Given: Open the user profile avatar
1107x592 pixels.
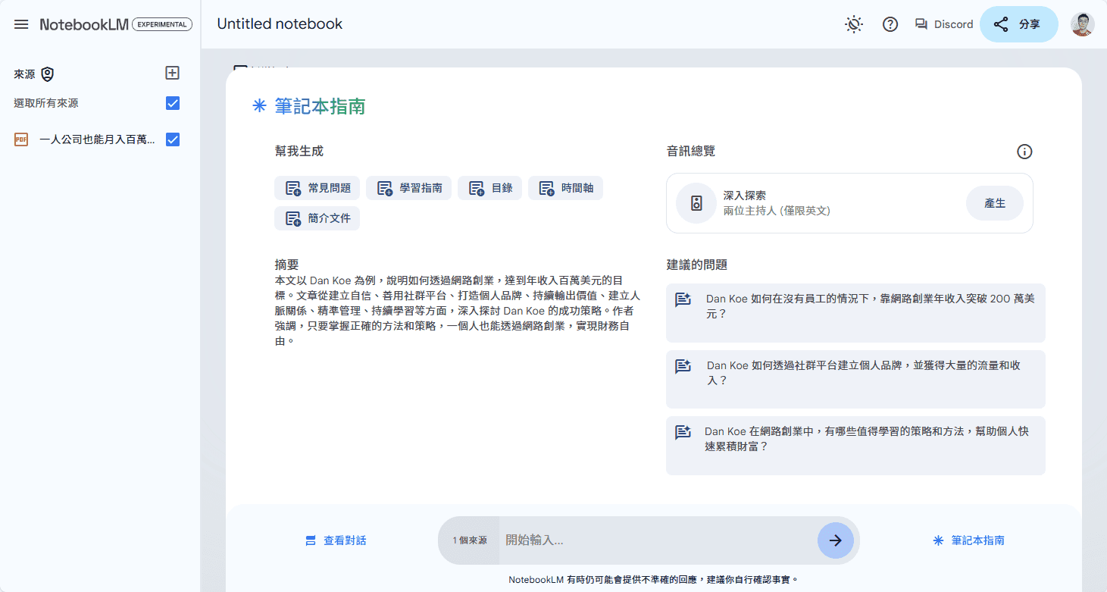Looking at the screenshot, I should (1083, 24).
